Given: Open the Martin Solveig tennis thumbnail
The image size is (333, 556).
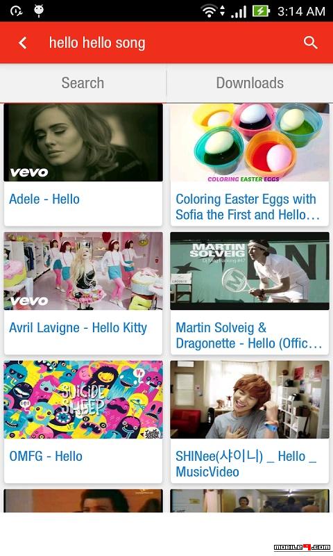Looking at the screenshot, I should 250,271.
